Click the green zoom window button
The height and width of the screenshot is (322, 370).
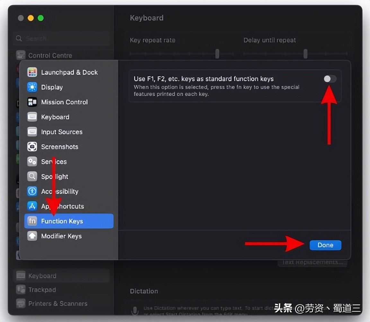[40, 18]
